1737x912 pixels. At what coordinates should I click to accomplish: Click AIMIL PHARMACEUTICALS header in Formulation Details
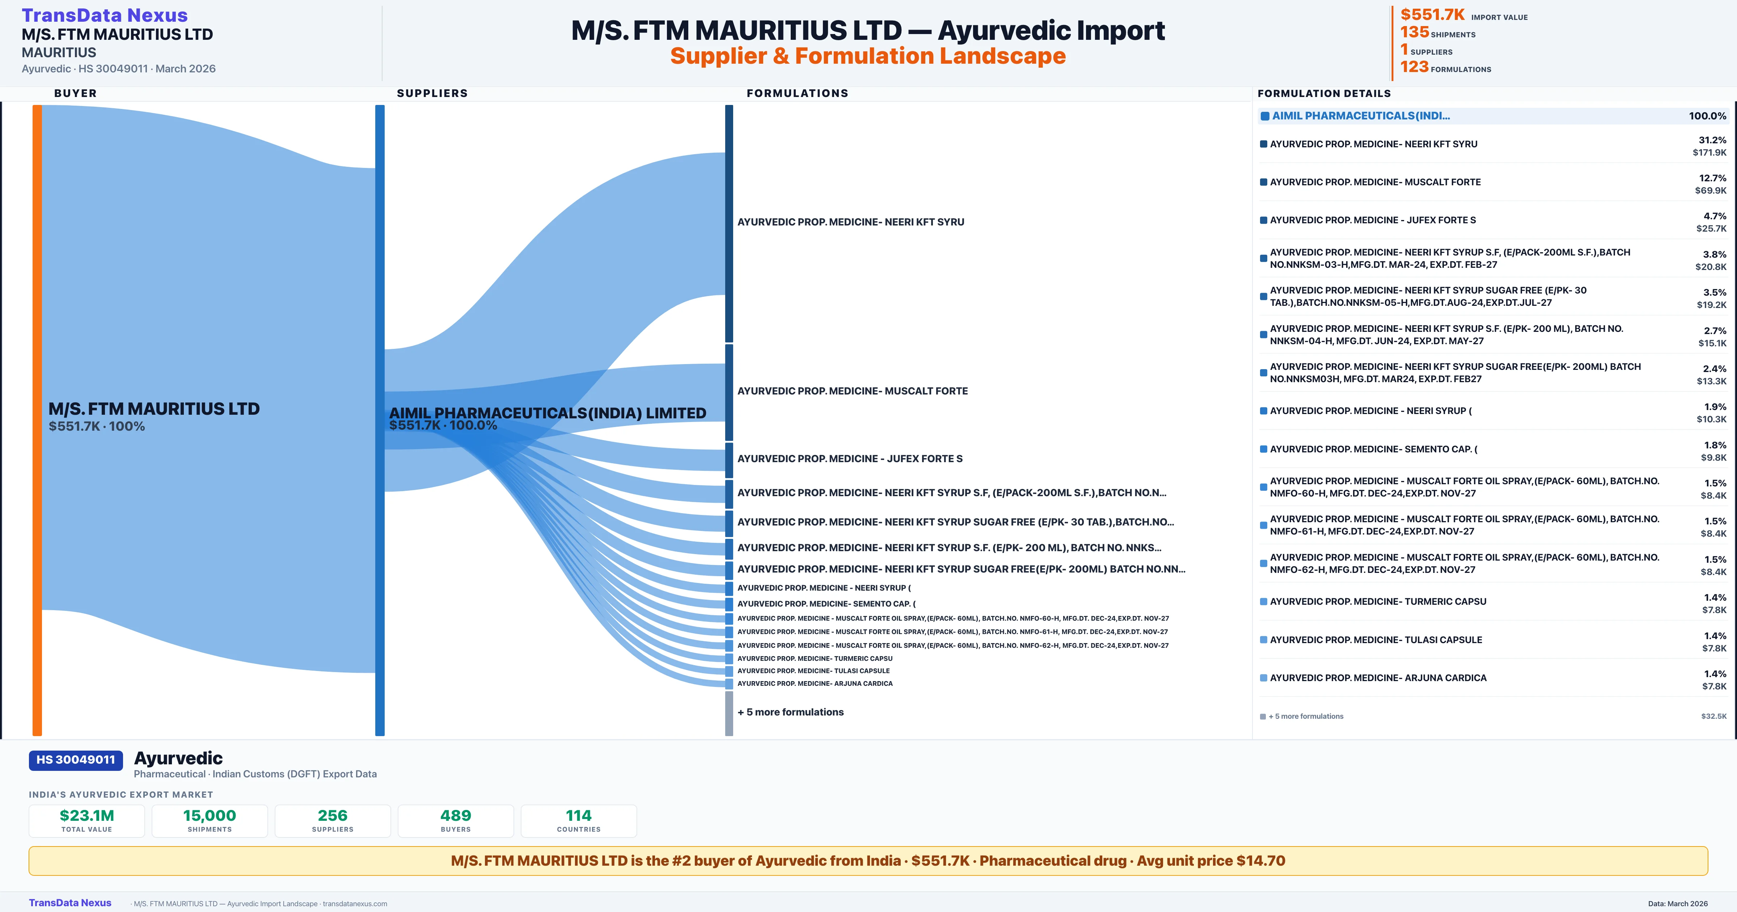pyautogui.click(x=1360, y=116)
